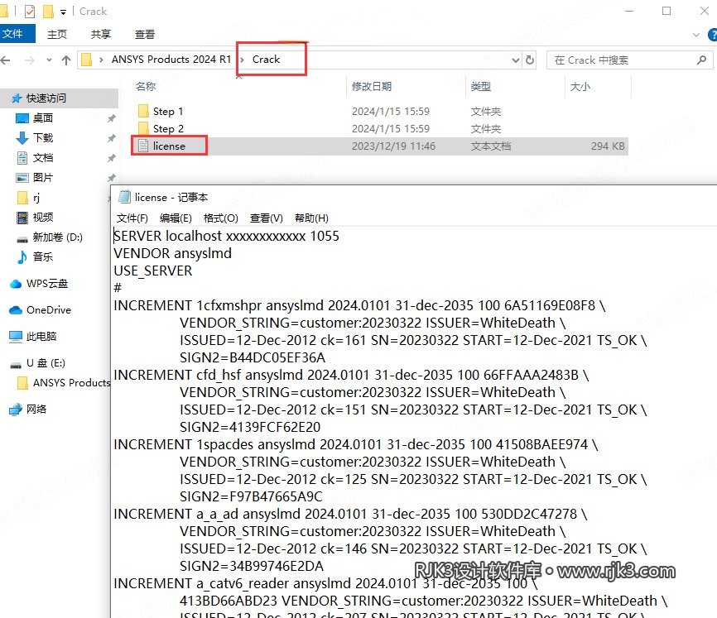Open Notepad 文件(F) menu
The width and height of the screenshot is (717, 618).
(132, 218)
